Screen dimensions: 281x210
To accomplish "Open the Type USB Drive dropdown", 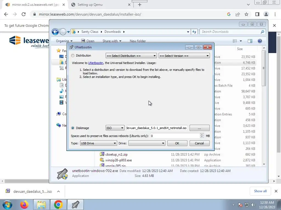I will pos(99,143).
